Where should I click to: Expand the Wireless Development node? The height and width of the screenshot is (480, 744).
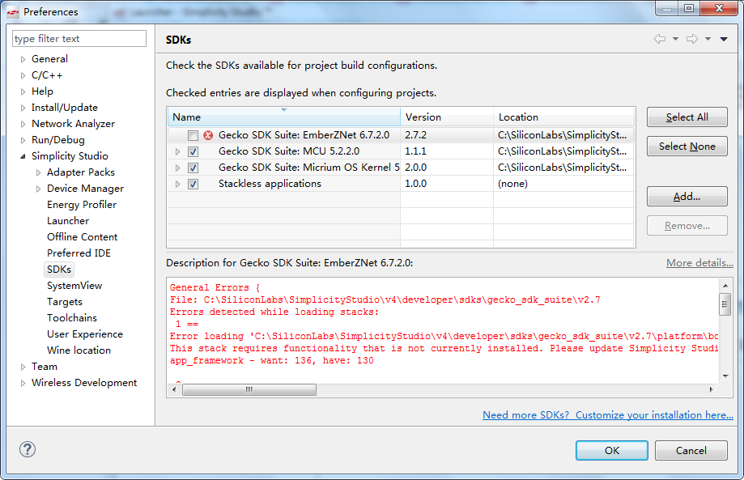[x=23, y=383]
